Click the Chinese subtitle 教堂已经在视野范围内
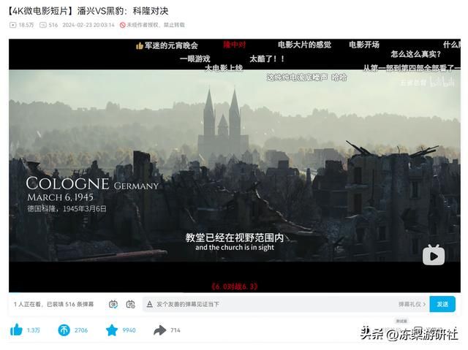Image resolution: width=468 pixels, height=350 pixels. 234,237
